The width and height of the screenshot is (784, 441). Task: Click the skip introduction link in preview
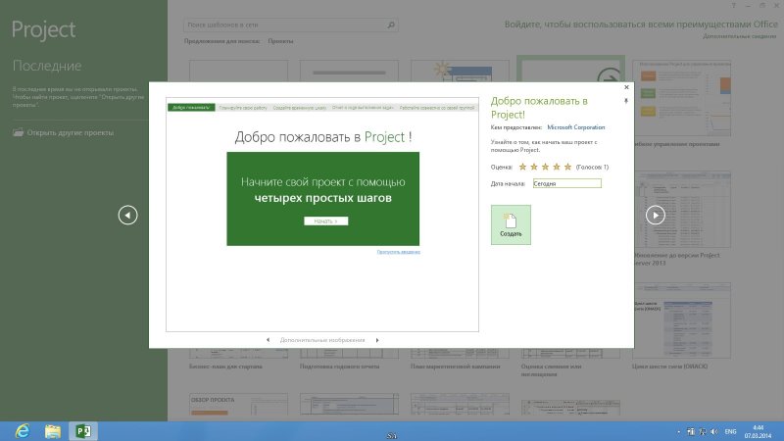pyautogui.click(x=399, y=252)
